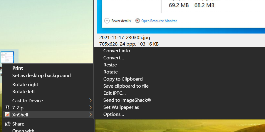The width and height of the screenshot is (265, 132).
Task: Select the desktop image file thumbnail
Action: point(7,57)
